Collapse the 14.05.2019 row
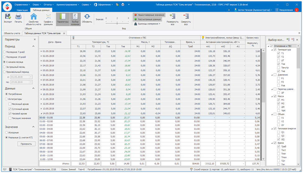Image resolution: width=303 pixels, height=173 pixels. (x=41, y=114)
